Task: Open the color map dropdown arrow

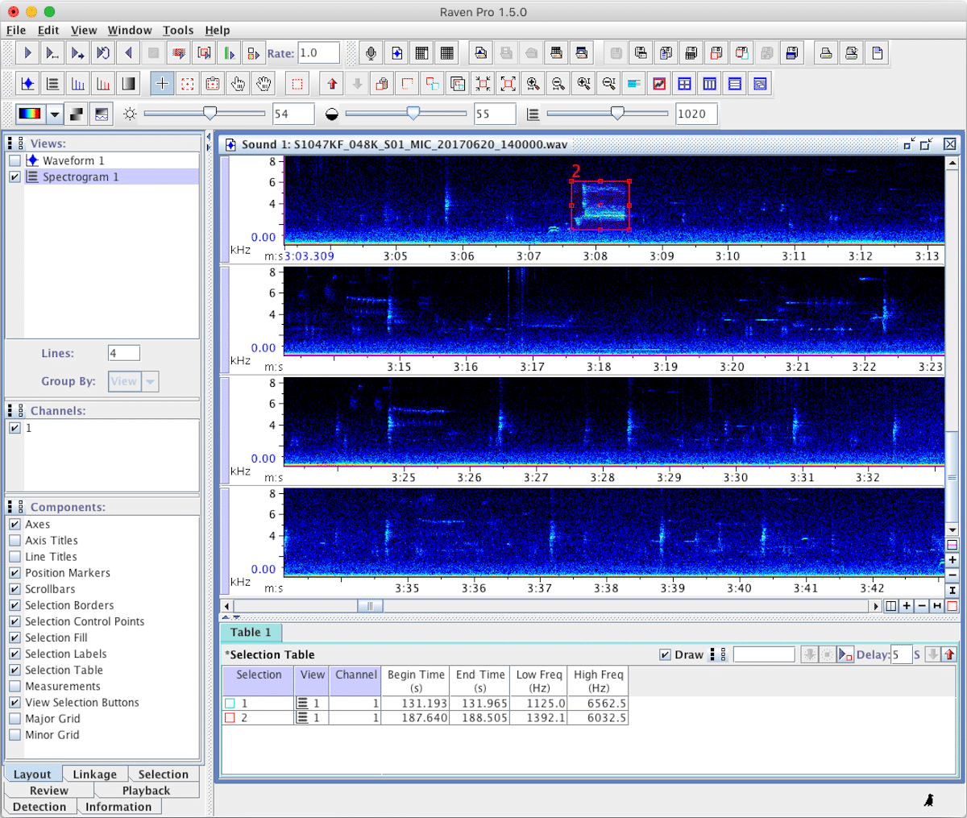Action: (54, 114)
